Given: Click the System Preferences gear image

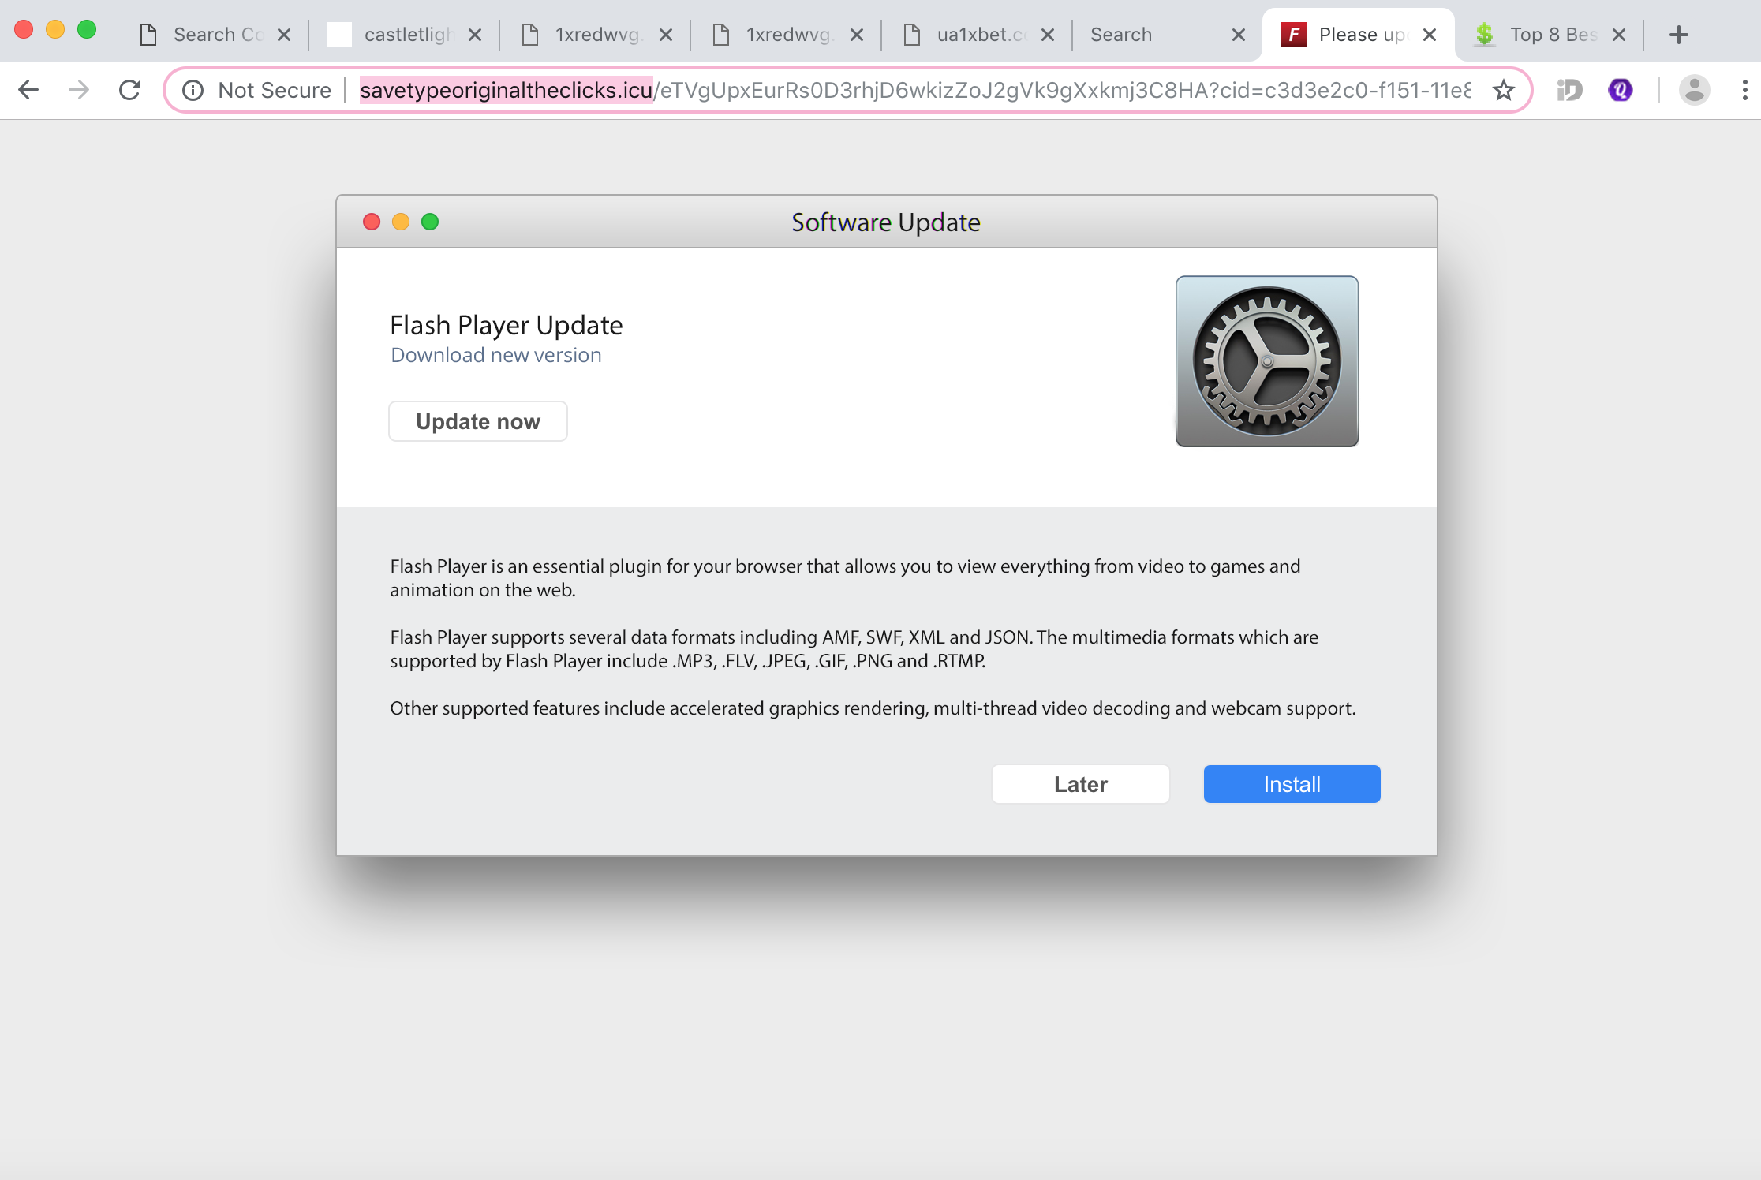Looking at the screenshot, I should pos(1266,361).
